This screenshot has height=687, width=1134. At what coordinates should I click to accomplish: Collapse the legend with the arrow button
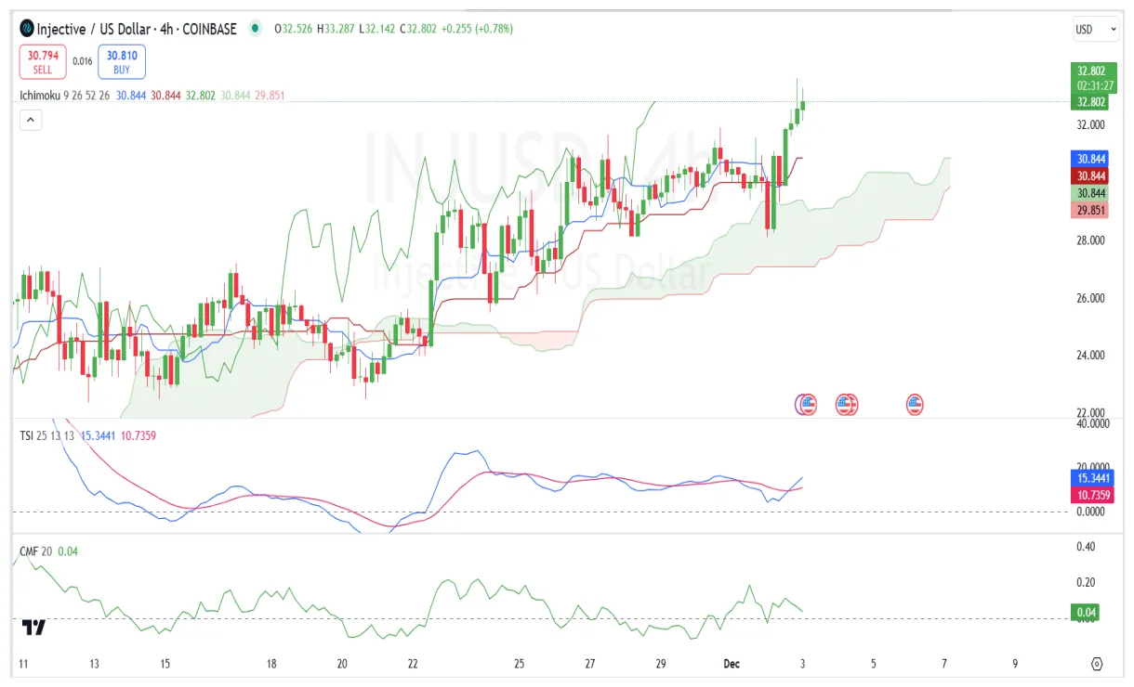pos(31,120)
